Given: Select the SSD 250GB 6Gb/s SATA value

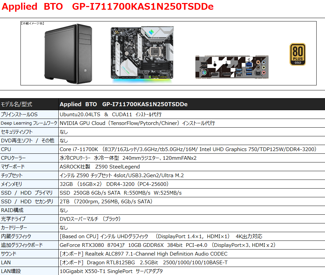Looking at the screenshot, I should pyautogui.click(x=121, y=193).
